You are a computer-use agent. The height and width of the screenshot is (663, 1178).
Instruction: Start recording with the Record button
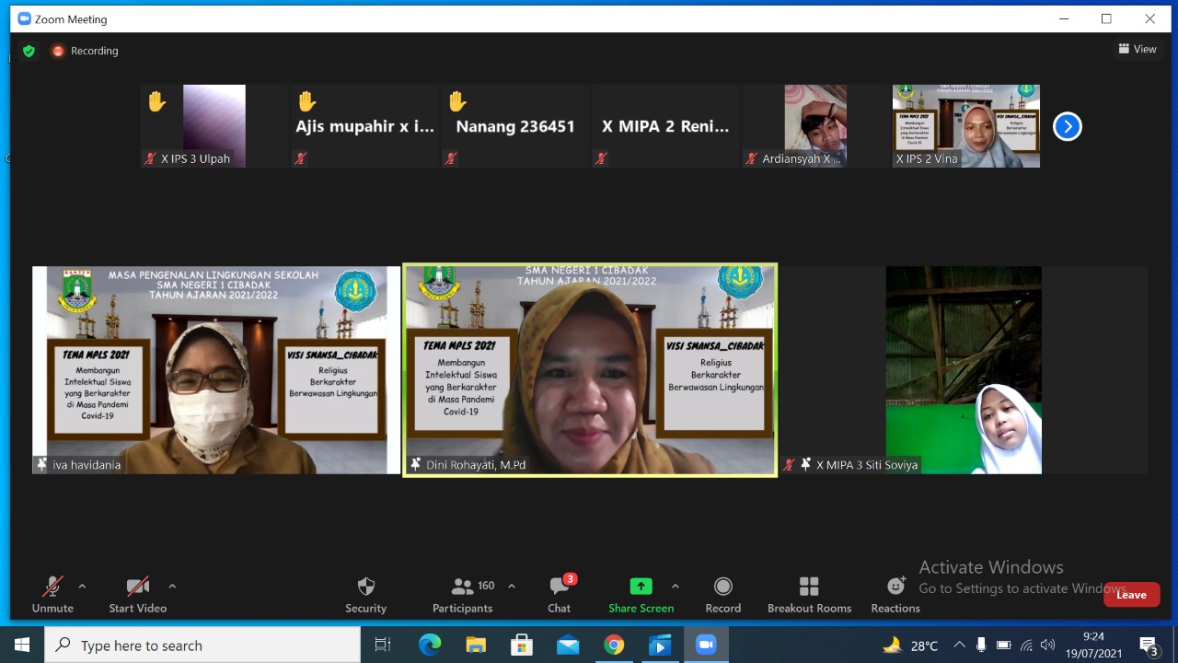(x=722, y=594)
